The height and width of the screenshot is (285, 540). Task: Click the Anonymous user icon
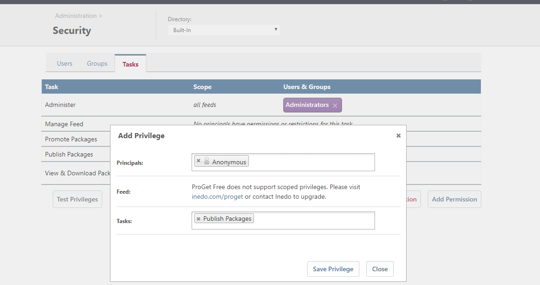pyautogui.click(x=207, y=161)
